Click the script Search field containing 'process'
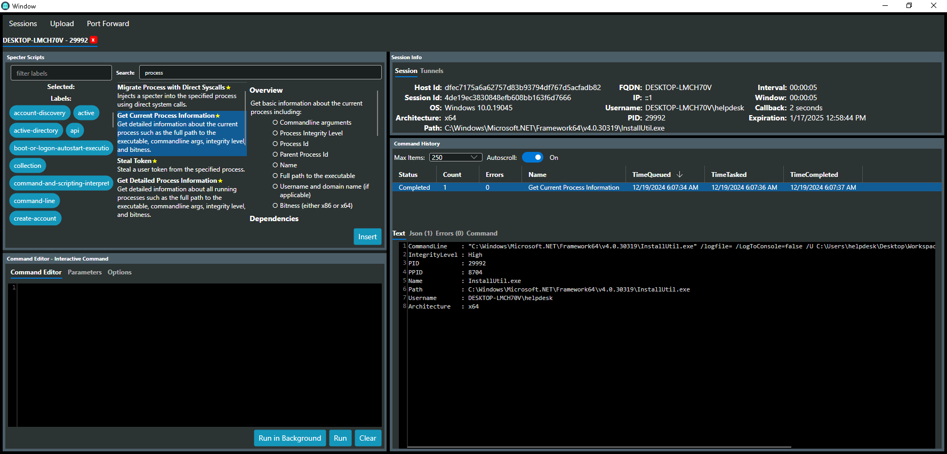 [261, 72]
